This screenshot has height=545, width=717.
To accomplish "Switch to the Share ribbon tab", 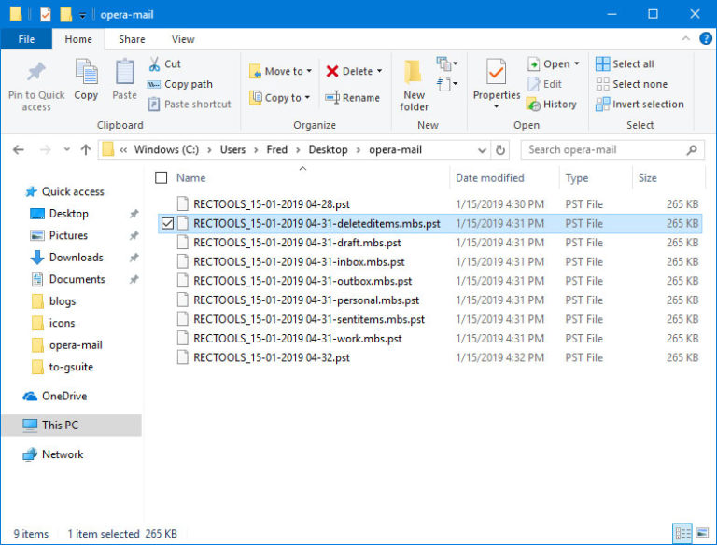I will coord(132,39).
